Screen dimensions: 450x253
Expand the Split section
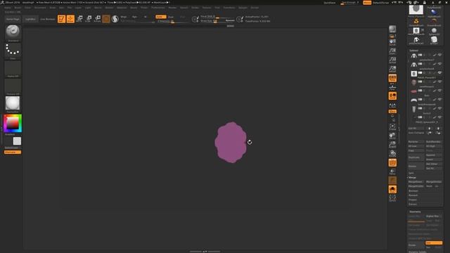pyautogui.click(x=411, y=173)
